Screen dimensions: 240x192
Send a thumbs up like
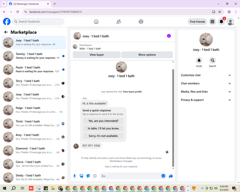click(x=171, y=176)
